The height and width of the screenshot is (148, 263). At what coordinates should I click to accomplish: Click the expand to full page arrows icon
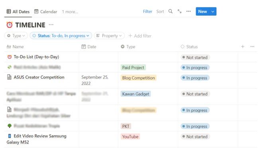point(179,12)
